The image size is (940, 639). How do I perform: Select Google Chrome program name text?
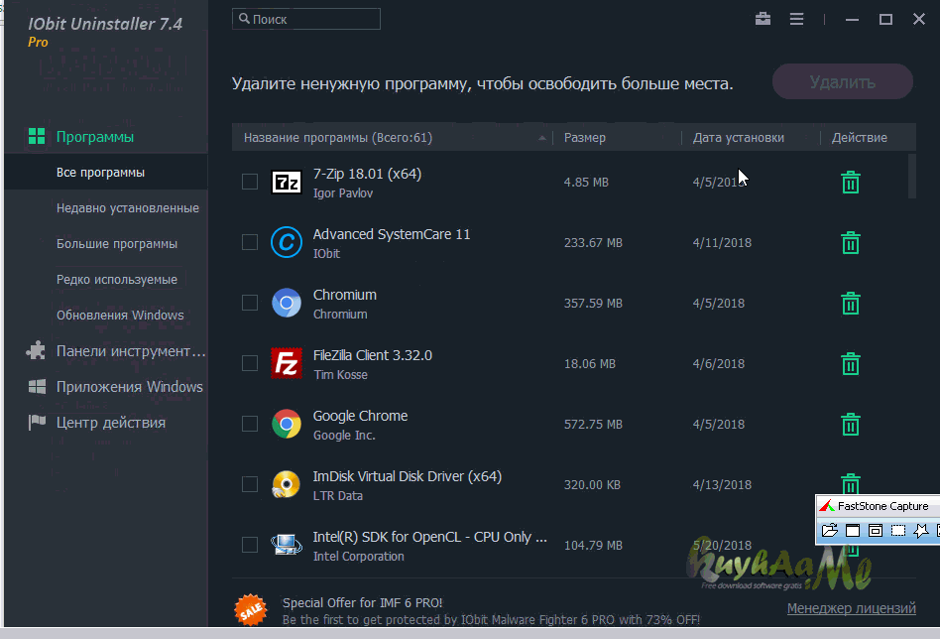[x=360, y=416]
